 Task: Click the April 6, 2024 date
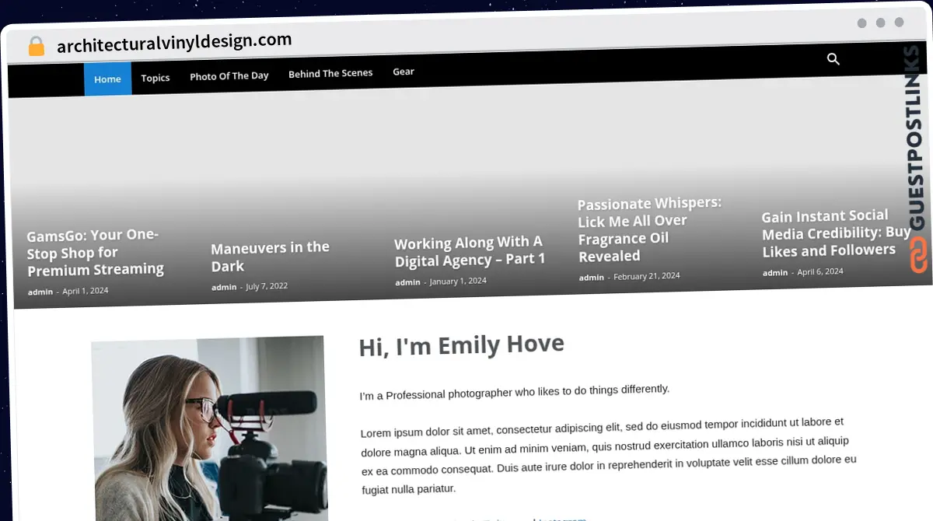(x=820, y=271)
